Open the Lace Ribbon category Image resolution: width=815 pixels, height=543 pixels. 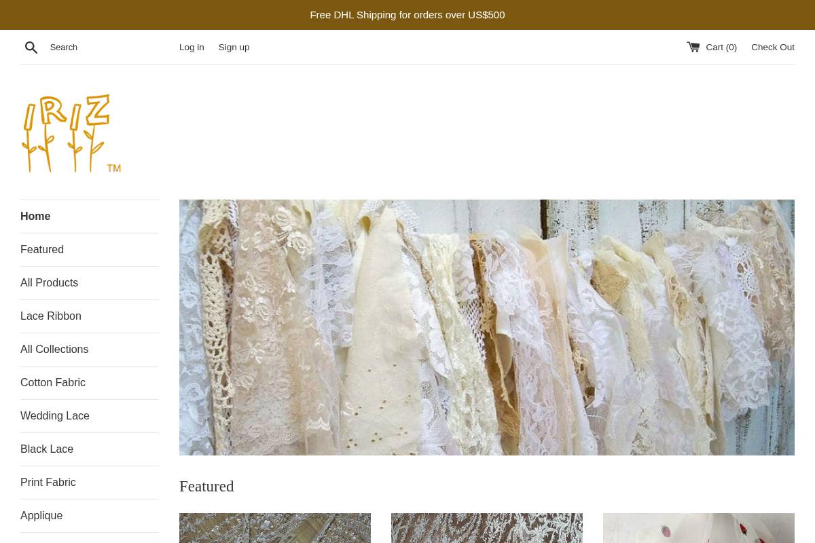[x=50, y=316]
